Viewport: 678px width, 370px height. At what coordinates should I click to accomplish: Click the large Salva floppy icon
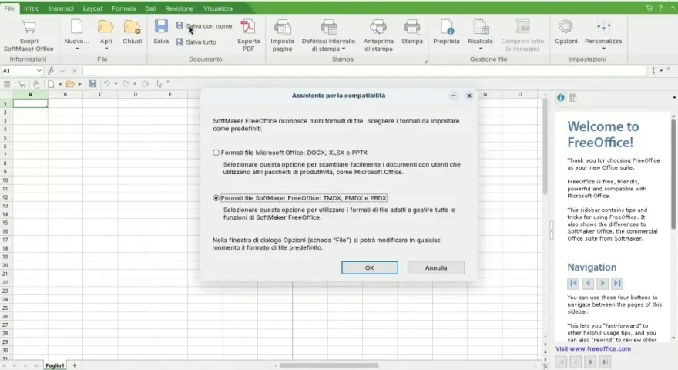point(161,27)
